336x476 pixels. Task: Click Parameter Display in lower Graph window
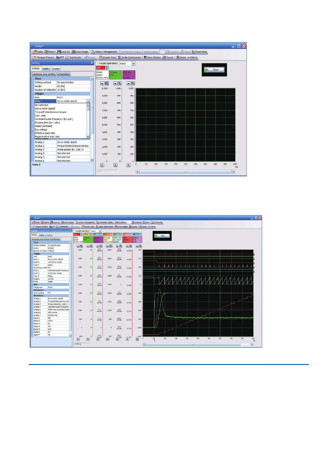tap(105, 222)
